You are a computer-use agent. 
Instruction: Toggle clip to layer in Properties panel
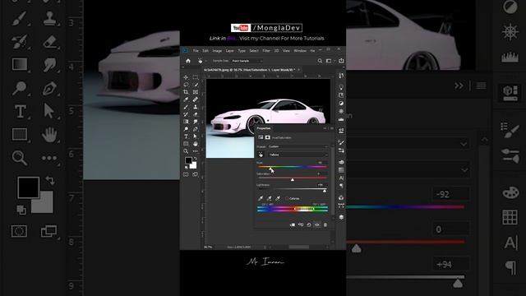click(x=293, y=224)
